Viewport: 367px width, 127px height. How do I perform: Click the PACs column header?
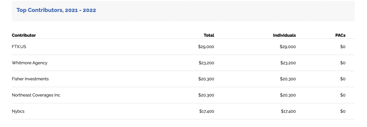pos(340,35)
